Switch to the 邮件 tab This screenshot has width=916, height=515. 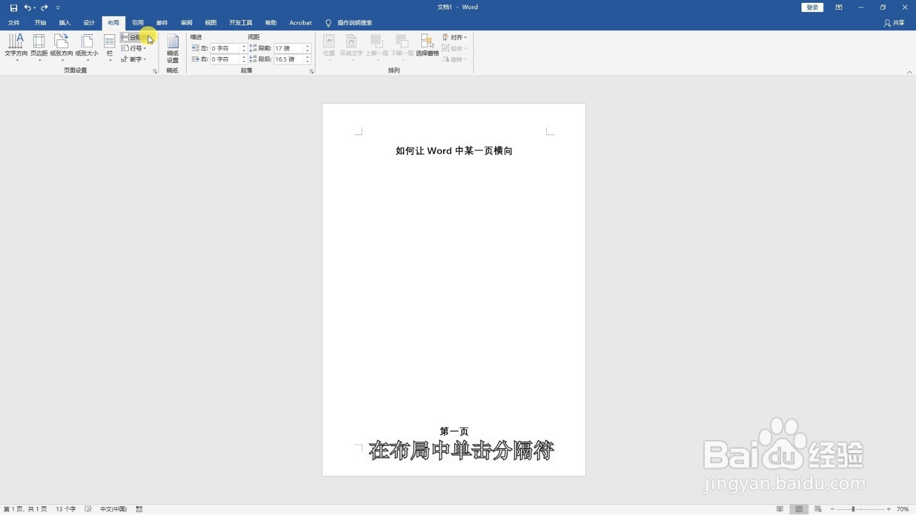(162, 23)
